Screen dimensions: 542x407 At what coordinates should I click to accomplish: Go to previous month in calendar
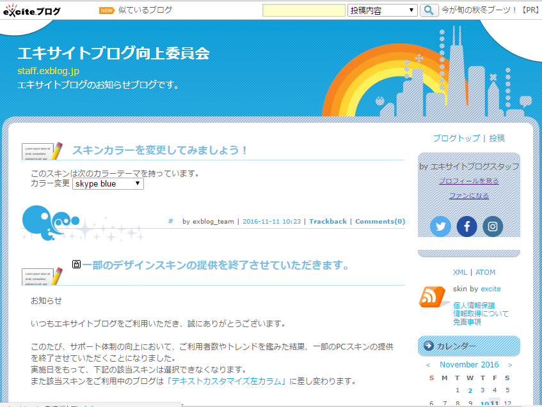click(x=428, y=365)
